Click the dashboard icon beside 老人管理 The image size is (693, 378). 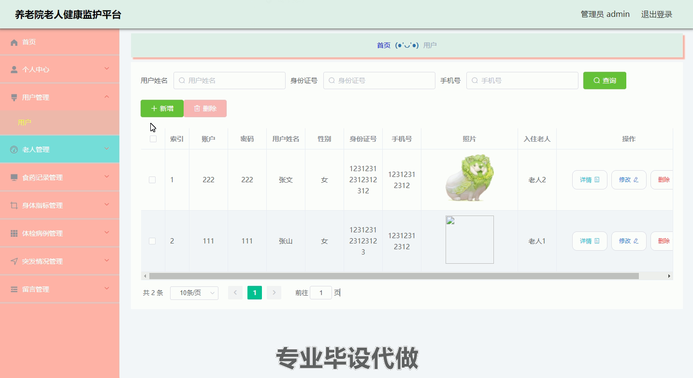(14, 149)
